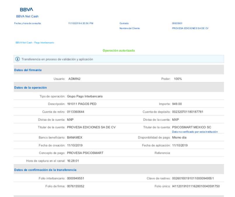
Task: Select the user value ADMIN2
Action: tap(74, 79)
